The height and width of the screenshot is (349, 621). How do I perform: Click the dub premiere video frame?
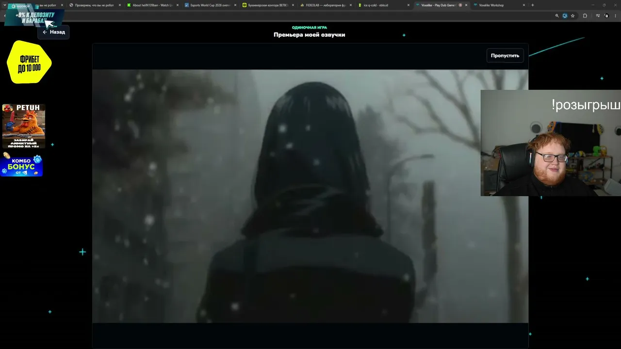tap(310, 196)
